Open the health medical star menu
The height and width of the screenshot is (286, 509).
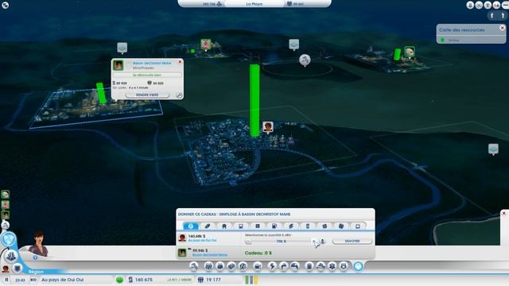[x=332, y=267]
